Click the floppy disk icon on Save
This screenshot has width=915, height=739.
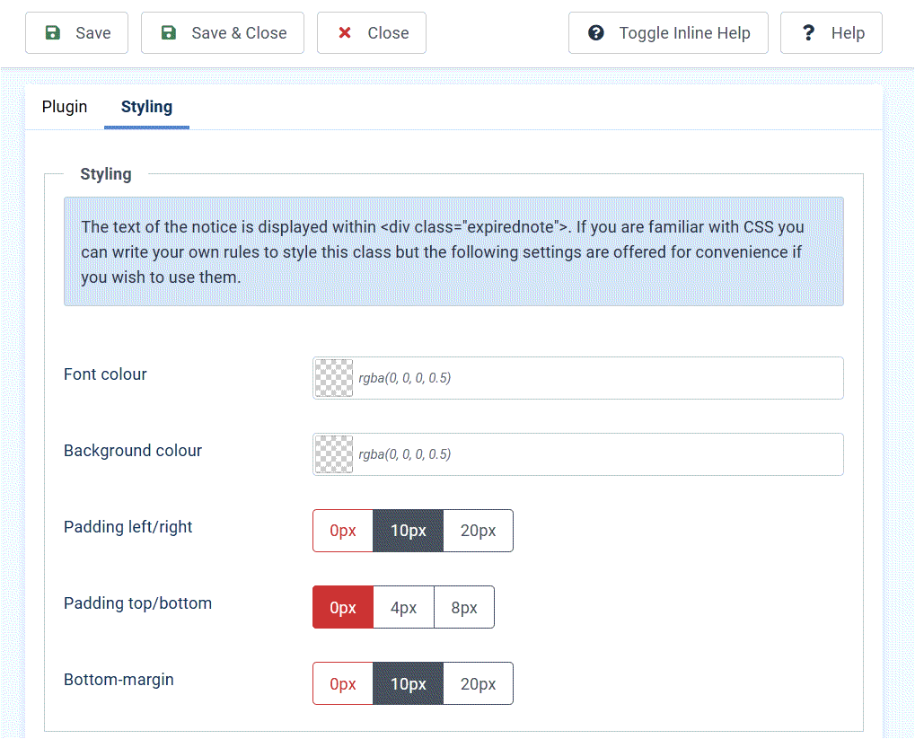tap(53, 33)
